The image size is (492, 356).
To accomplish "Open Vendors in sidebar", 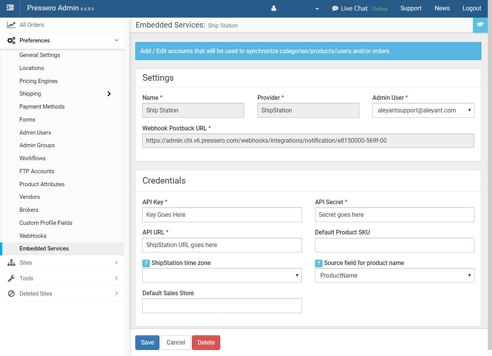I will point(30,197).
